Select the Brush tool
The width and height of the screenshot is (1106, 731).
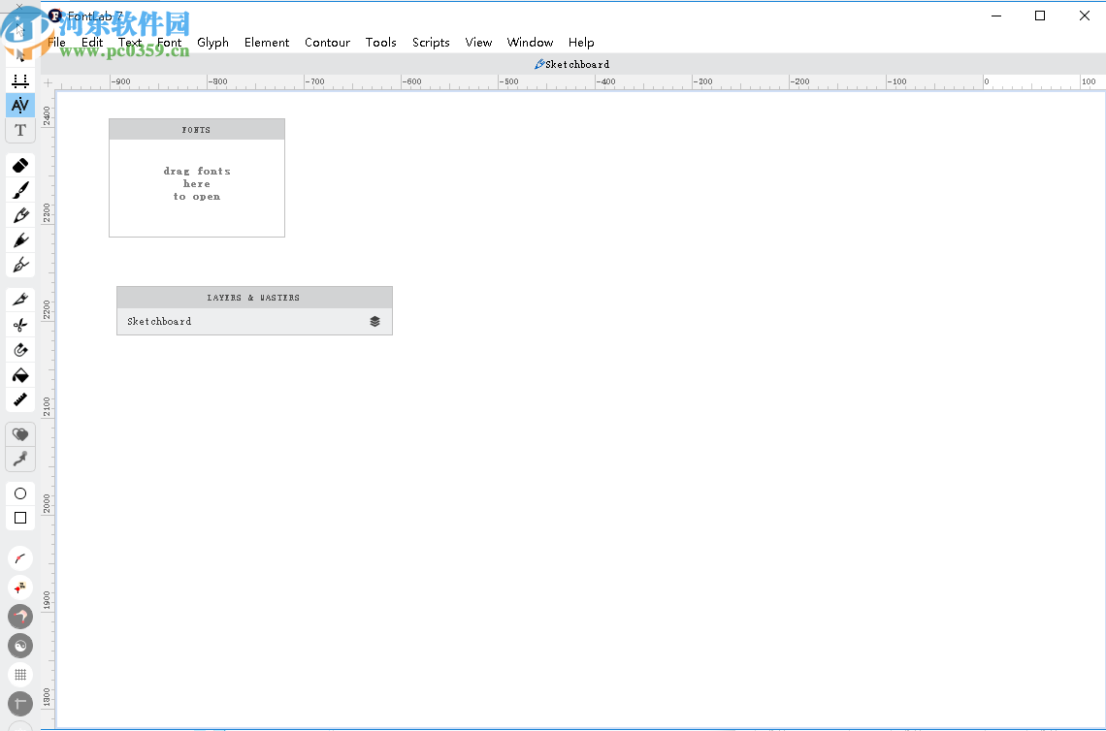[20, 190]
